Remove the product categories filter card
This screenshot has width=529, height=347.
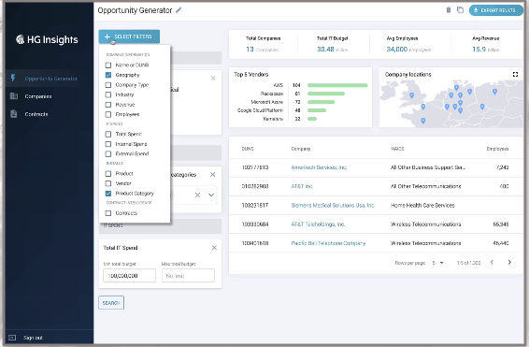click(212, 175)
